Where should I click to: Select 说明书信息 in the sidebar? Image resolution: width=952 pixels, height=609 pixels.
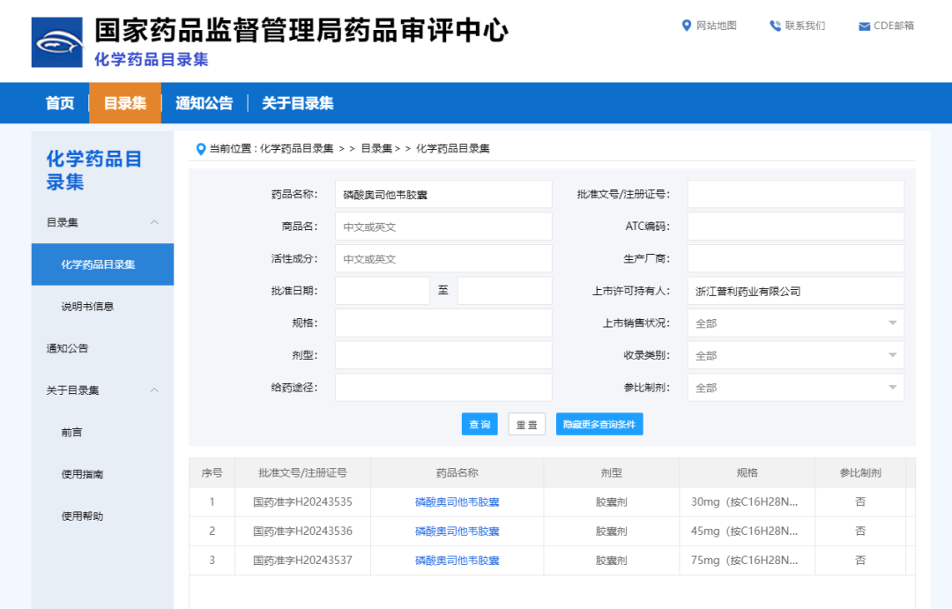tap(87, 307)
